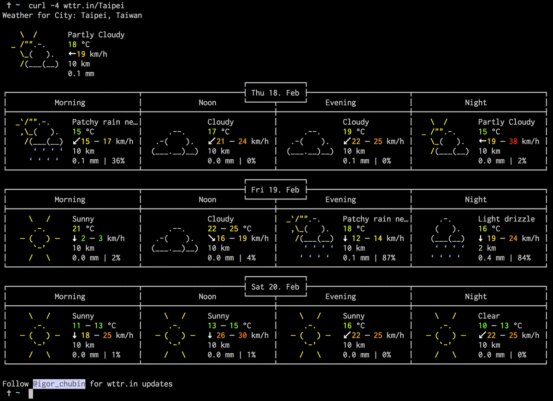The height and width of the screenshot is (401, 553).
Task: Click Friday noon temperature '22 – 25 °C'
Action: pyautogui.click(x=229, y=228)
